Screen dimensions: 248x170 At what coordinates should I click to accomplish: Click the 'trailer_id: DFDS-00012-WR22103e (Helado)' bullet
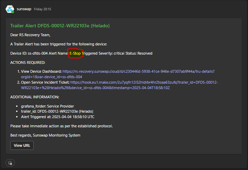57,111
